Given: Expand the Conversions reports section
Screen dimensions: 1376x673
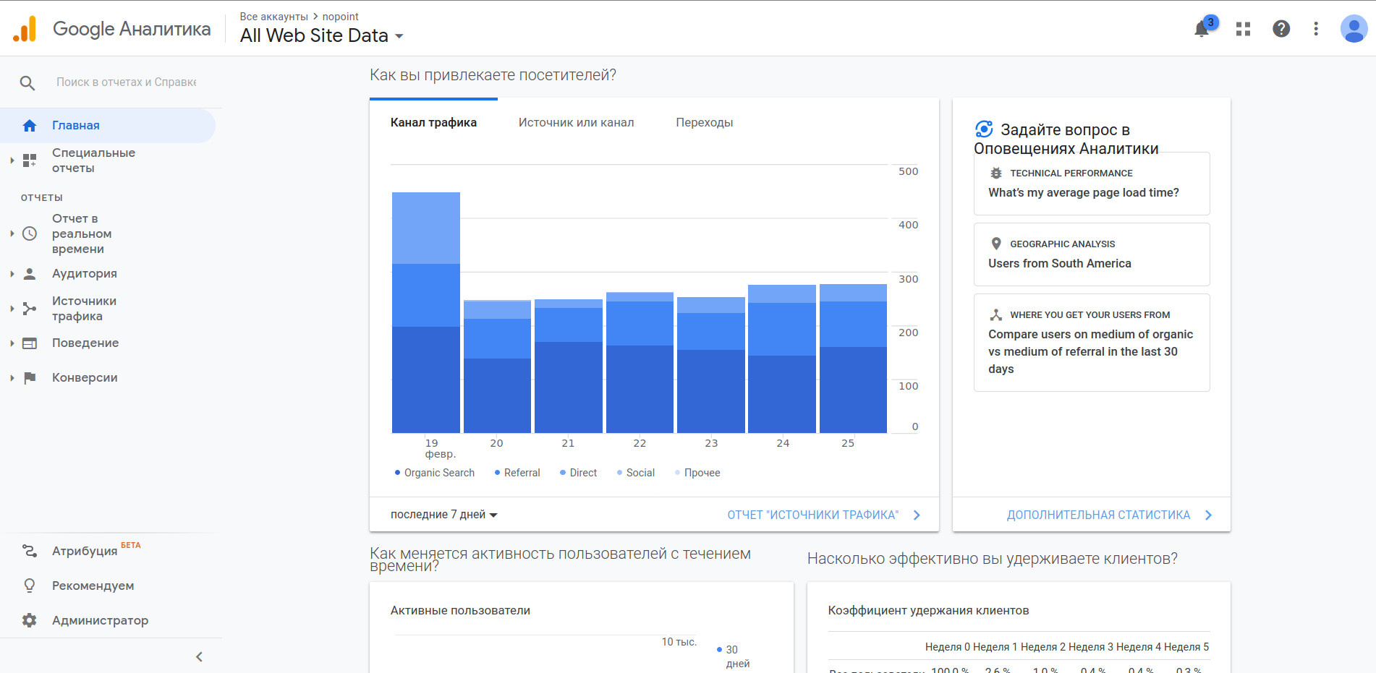Looking at the screenshot, I should [x=84, y=378].
